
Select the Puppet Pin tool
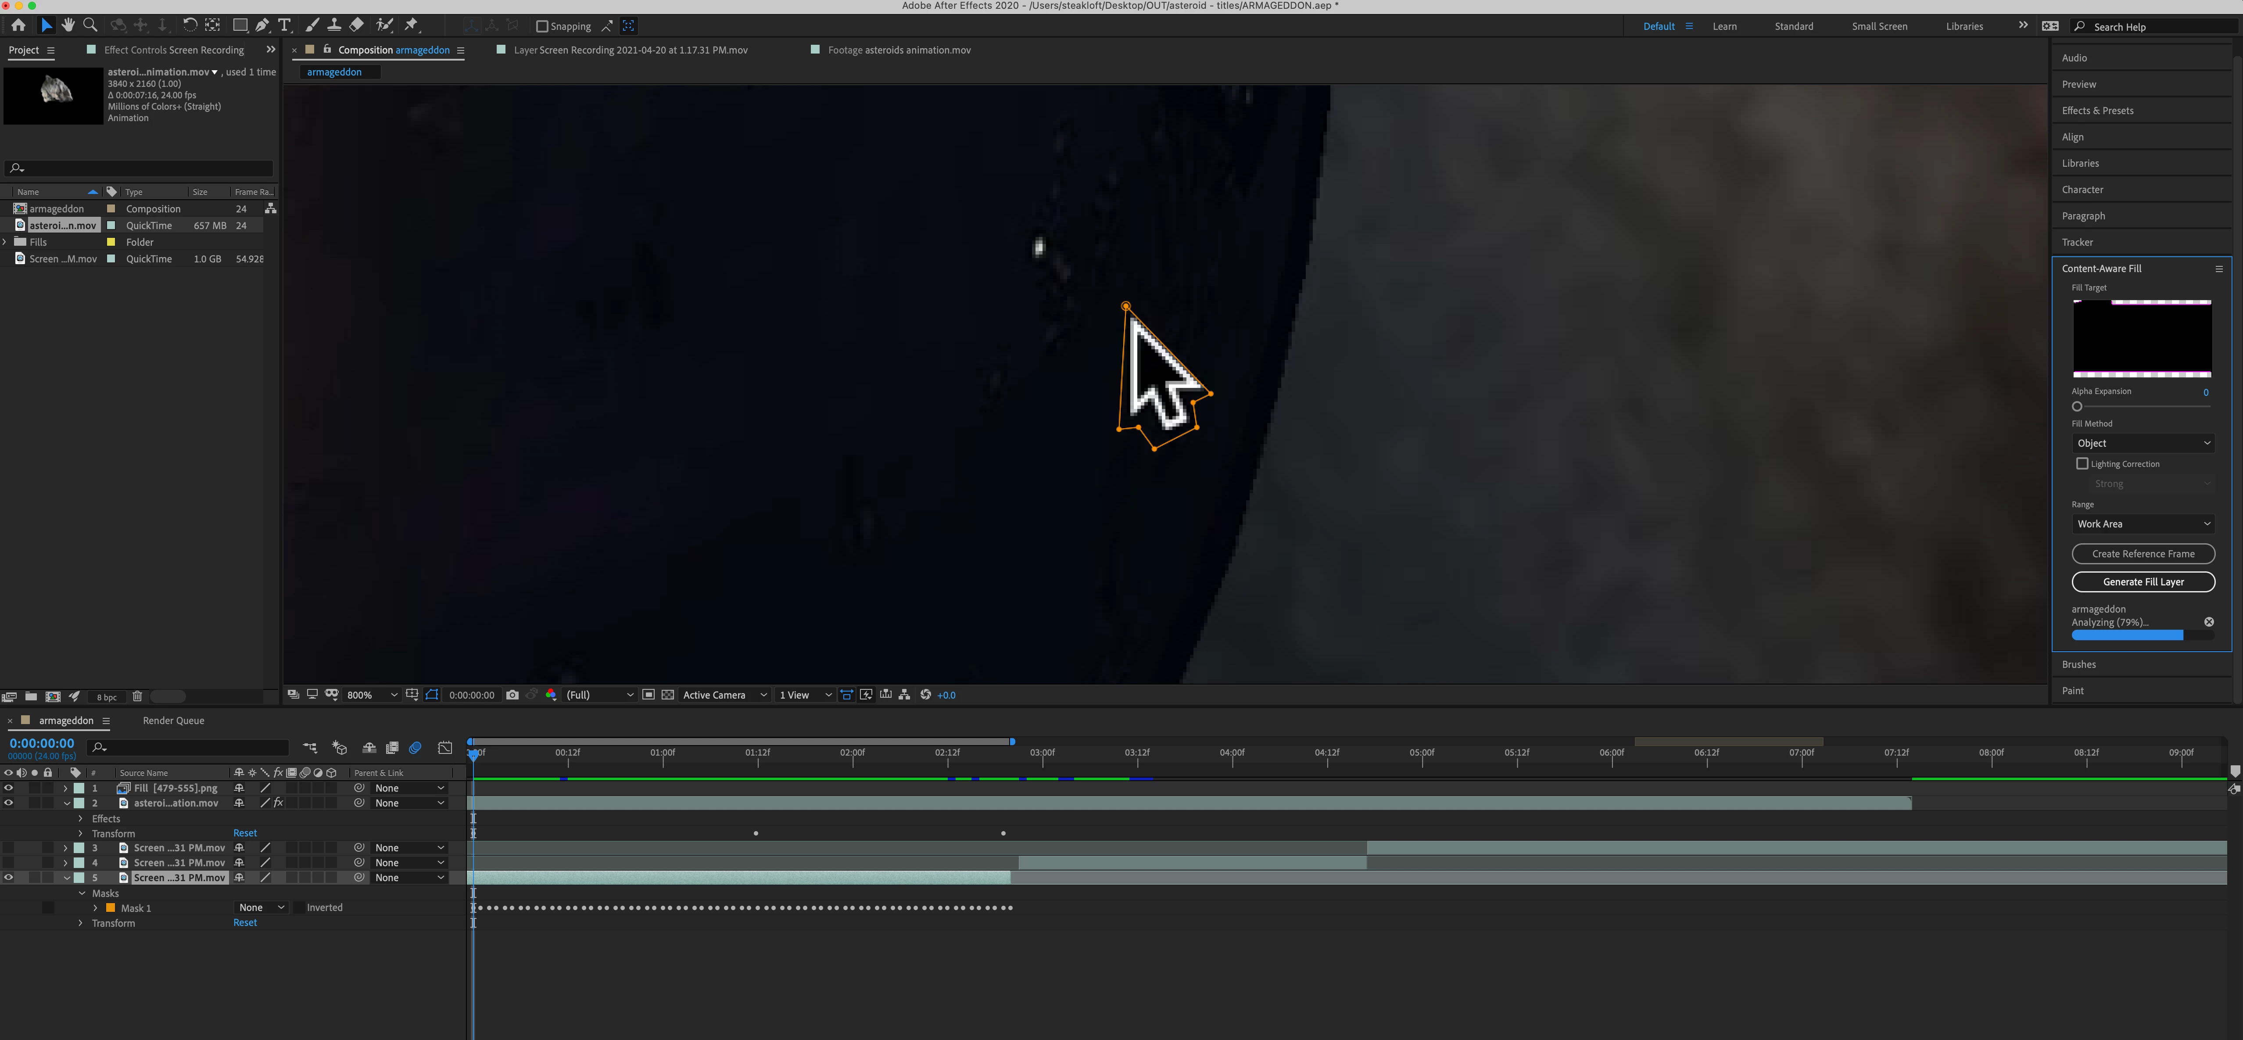pos(412,25)
